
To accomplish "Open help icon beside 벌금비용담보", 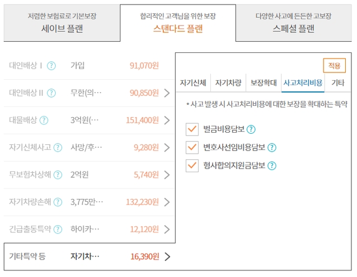I will 251,129.
